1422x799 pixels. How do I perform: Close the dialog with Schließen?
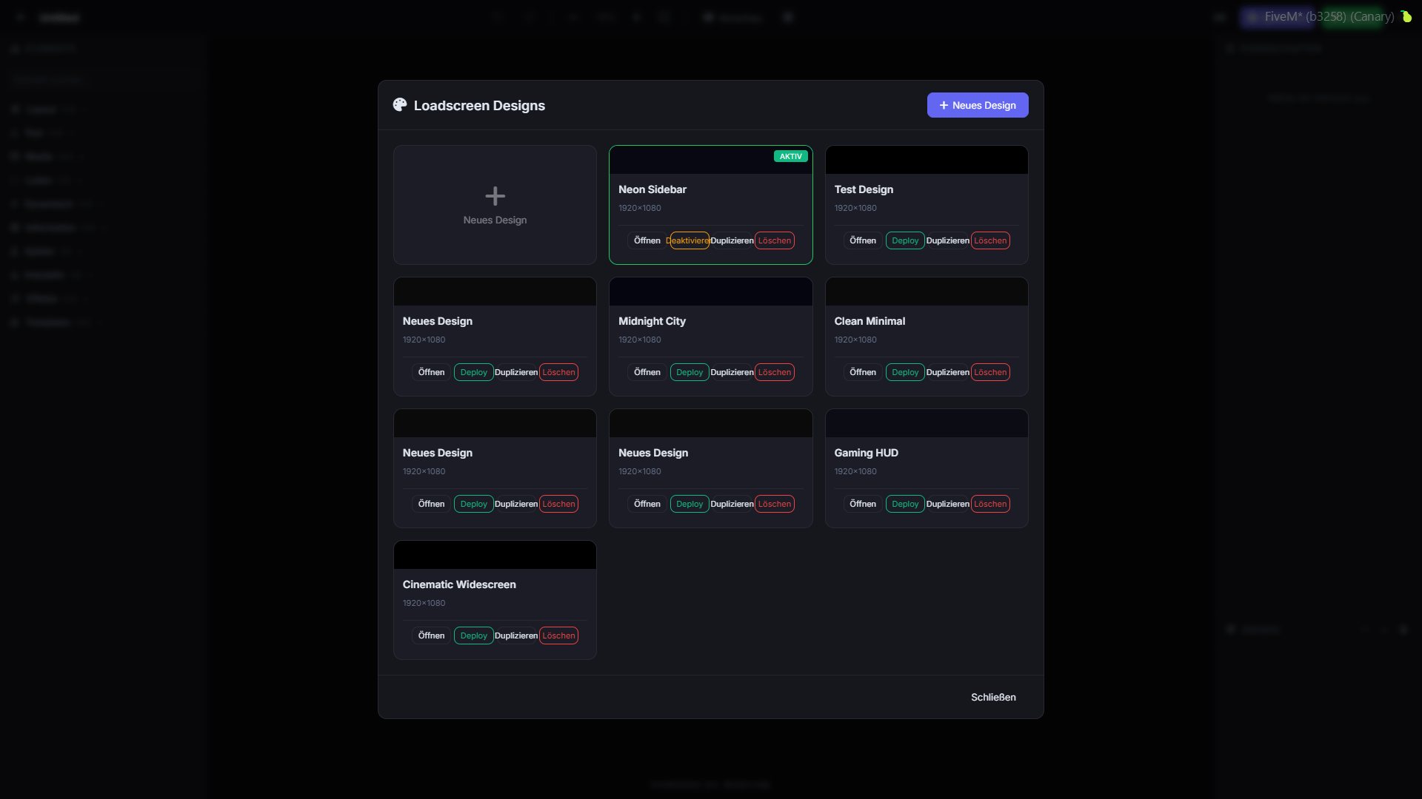(993, 697)
